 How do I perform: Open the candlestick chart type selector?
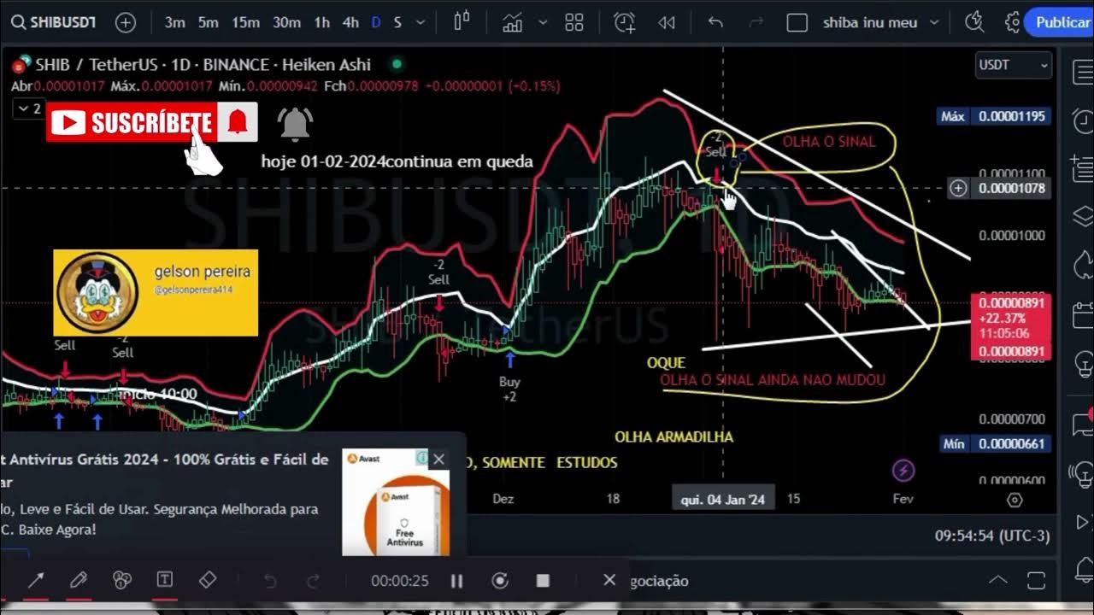(x=462, y=22)
